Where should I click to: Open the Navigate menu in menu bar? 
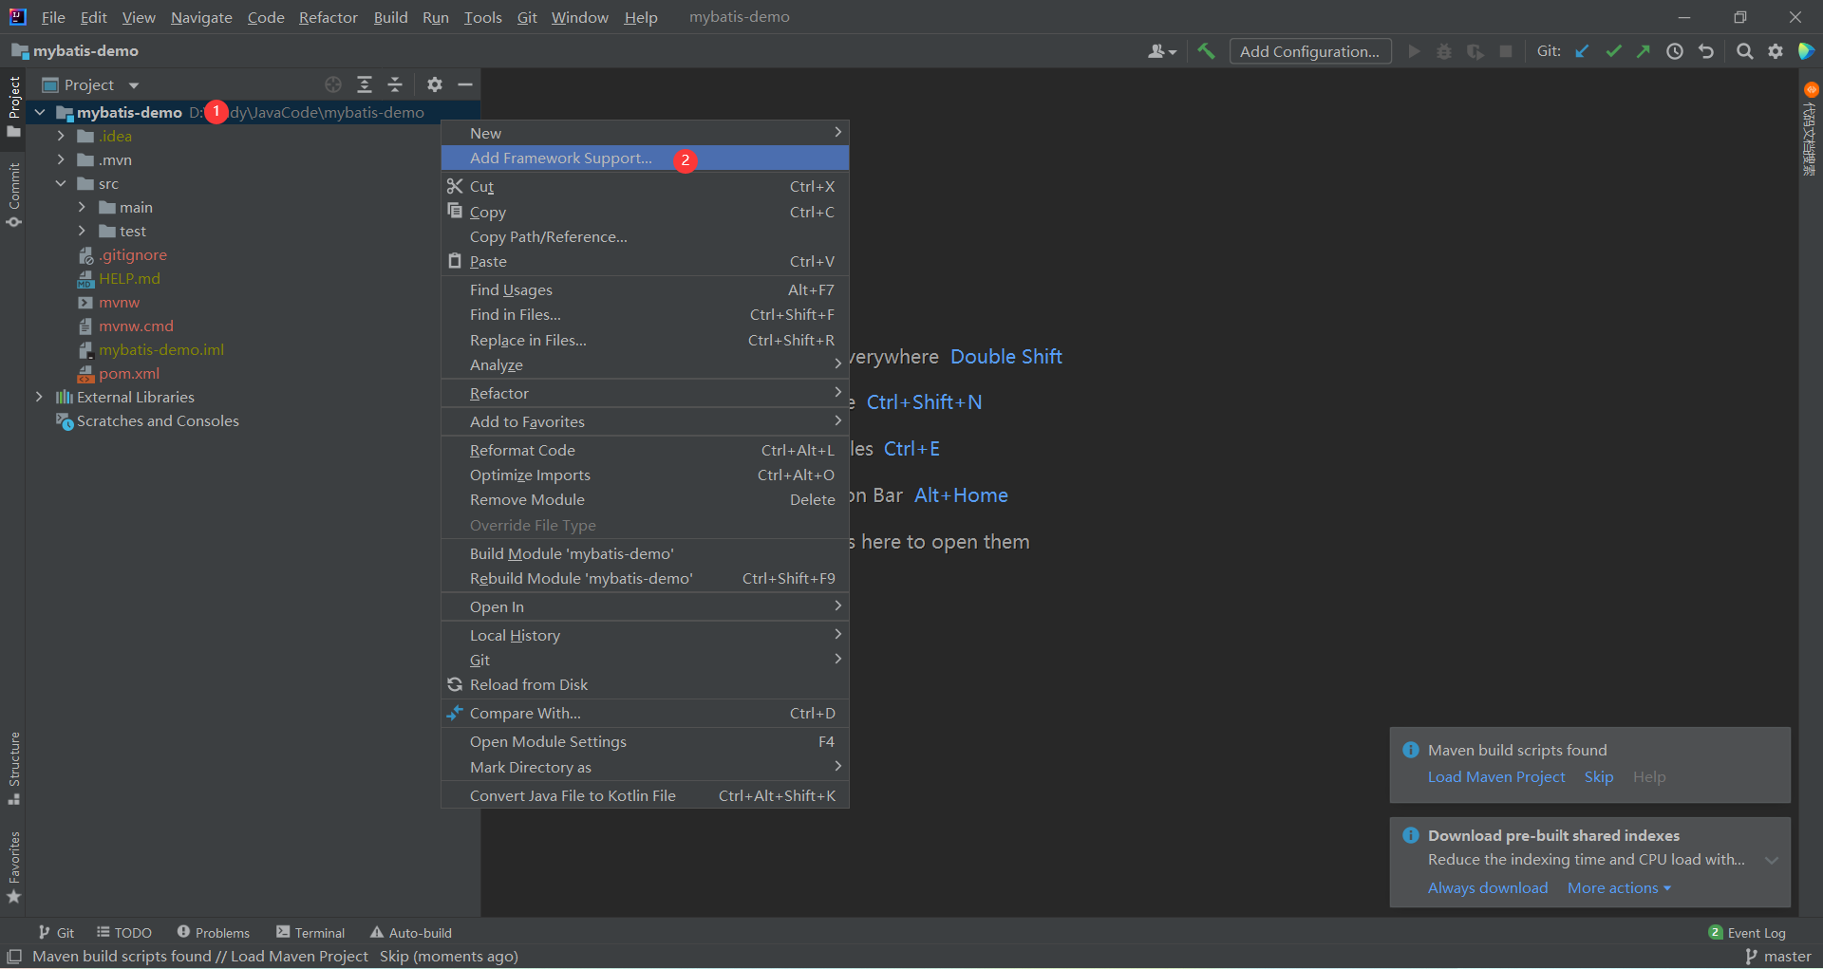201,17
